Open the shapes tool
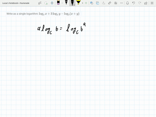Image resolution: width=156 pixels, height=117 pixels. [92, 3]
